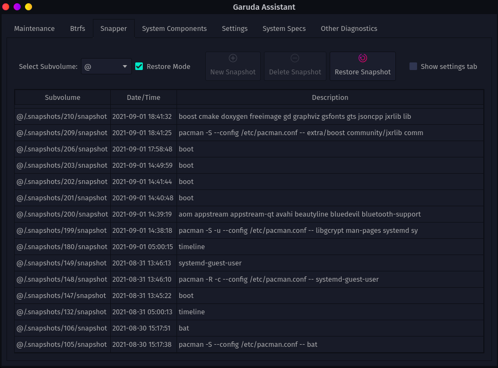Go to the System Components tab
The image size is (498, 368).
click(x=174, y=28)
